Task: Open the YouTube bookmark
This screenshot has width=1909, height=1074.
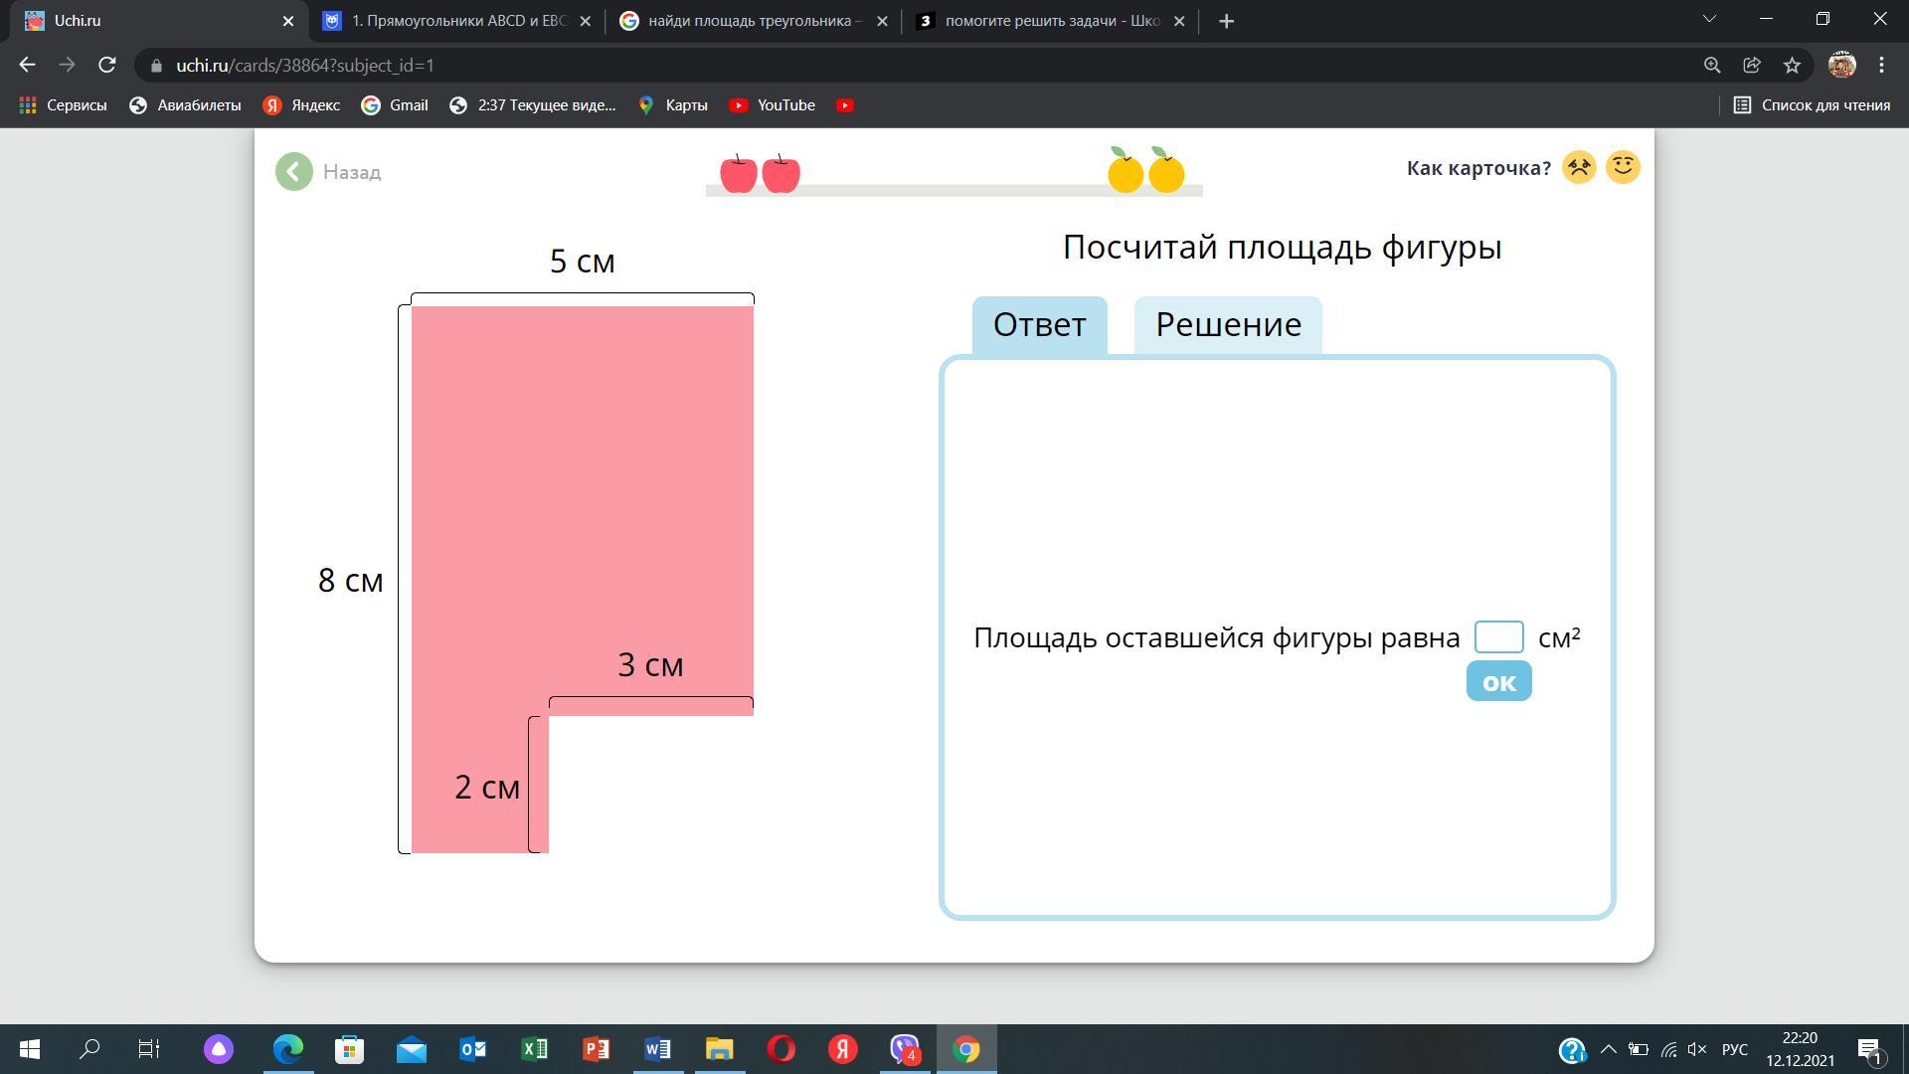Action: (773, 105)
